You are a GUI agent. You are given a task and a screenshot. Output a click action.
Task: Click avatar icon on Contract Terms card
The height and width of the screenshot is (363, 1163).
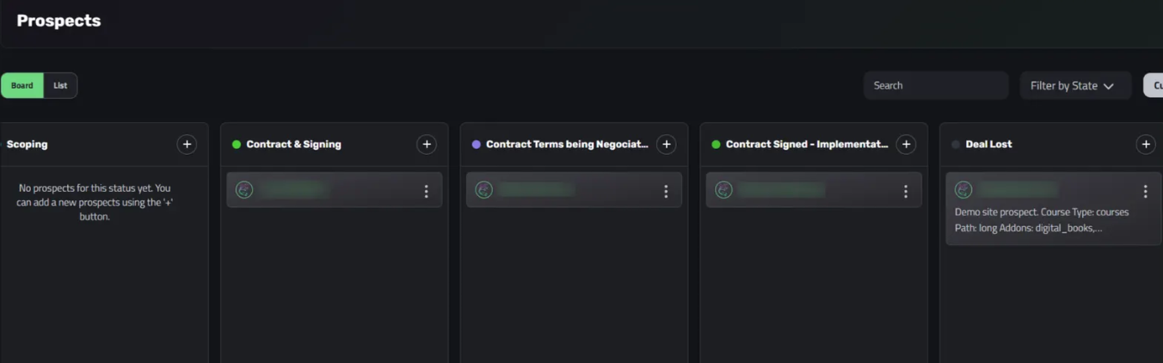(x=484, y=190)
